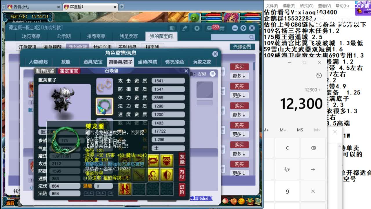The height and width of the screenshot is (209, 371).
Task: Select the owl face pet skill icon
Action: pos(167,161)
